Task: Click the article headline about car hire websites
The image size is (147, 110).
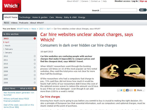Action: 87,37
